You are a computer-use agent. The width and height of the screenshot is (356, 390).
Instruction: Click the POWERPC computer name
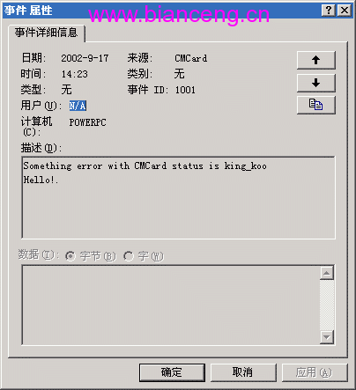pos(87,122)
